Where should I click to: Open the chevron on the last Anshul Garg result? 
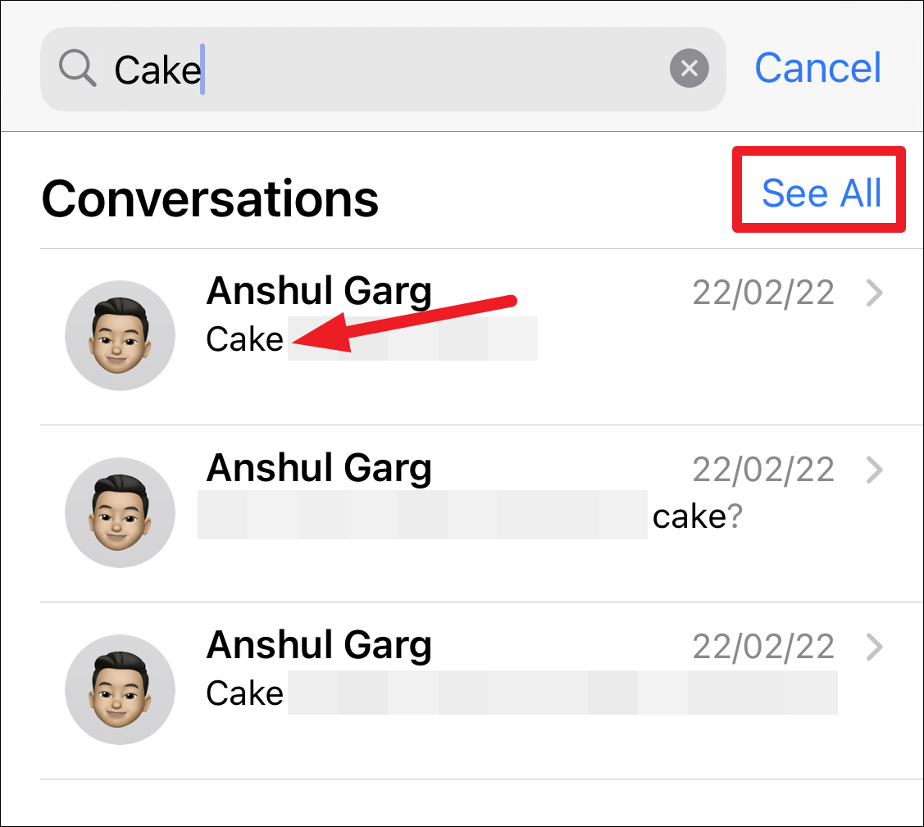click(x=875, y=647)
